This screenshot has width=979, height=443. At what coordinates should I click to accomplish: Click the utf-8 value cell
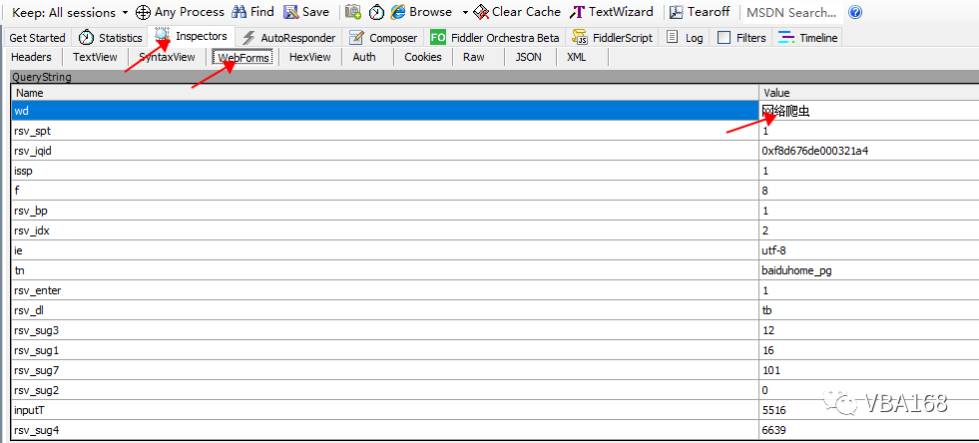(869, 250)
